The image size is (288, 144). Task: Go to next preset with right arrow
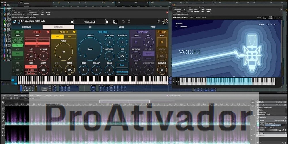(x=108, y=22)
